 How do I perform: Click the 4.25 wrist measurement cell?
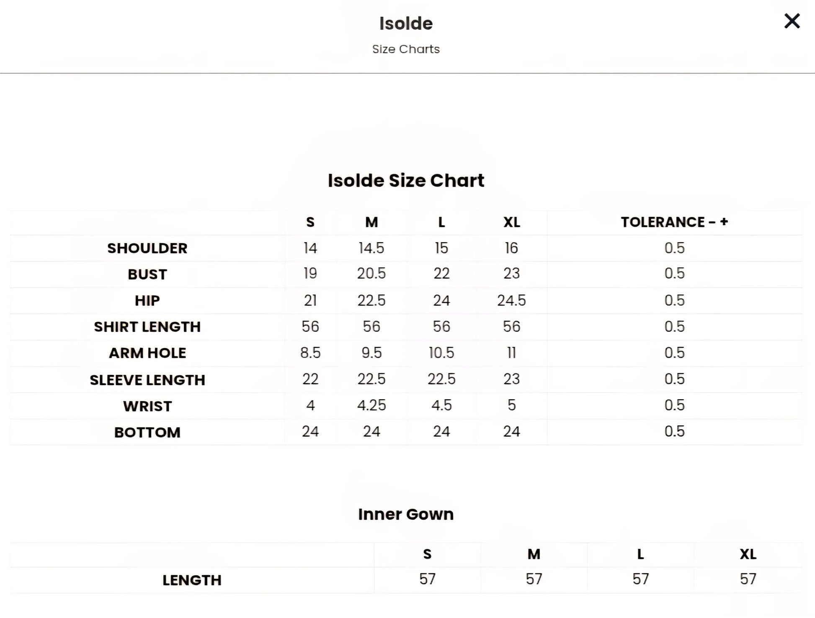pos(371,405)
